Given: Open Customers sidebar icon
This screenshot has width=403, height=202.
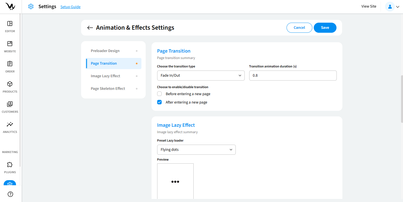Looking at the screenshot, I should [x=10, y=104].
